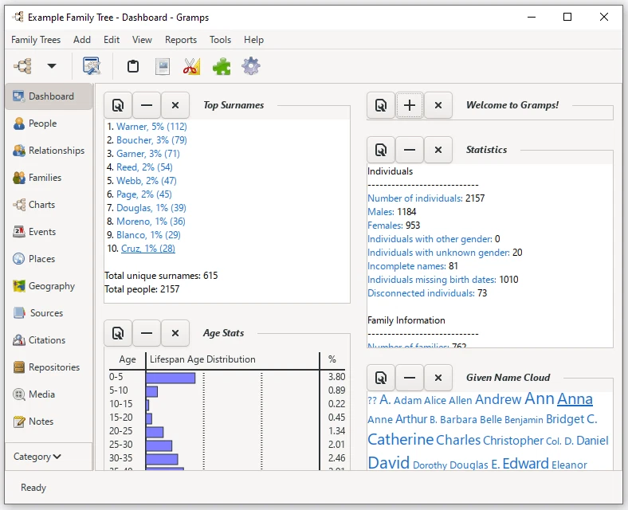Click the Warner surname link
The height and width of the screenshot is (510, 628).
pyautogui.click(x=151, y=127)
